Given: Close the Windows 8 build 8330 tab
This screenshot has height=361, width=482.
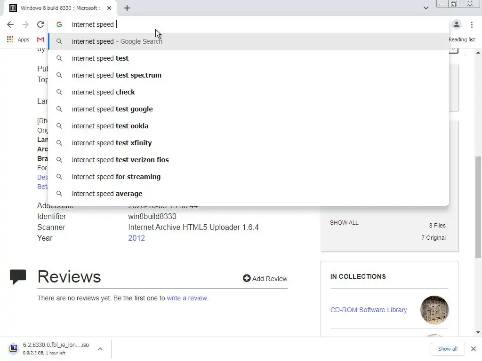Looking at the screenshot, I should 109,8.
